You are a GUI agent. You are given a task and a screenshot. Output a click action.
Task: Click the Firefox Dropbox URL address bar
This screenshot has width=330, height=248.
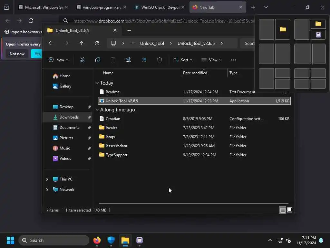pyautogui.click(x=164, y=21)
